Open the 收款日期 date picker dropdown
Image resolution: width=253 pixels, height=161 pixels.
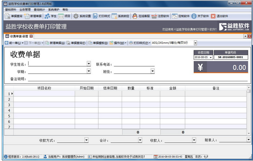[211, 57]
